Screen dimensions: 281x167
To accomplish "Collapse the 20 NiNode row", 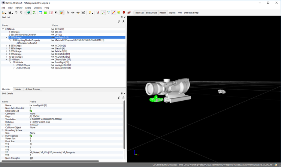I will tap(7, 60).
